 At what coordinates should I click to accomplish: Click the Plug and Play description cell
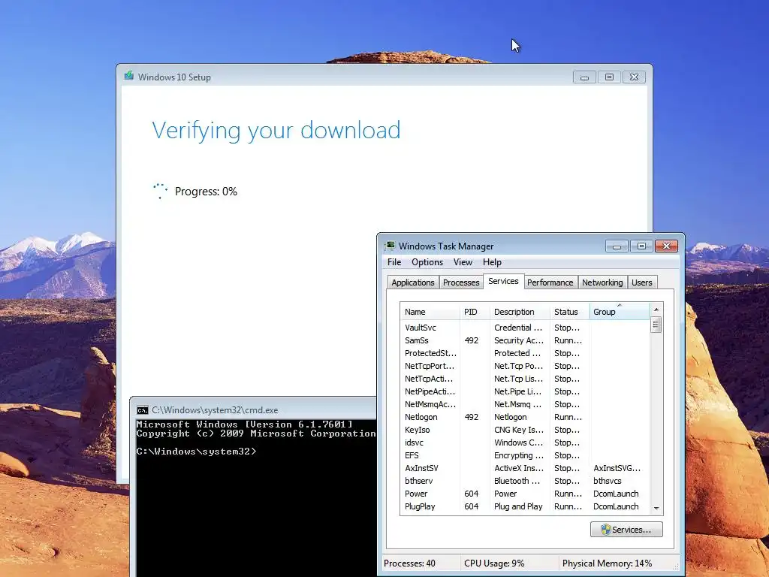518,506
